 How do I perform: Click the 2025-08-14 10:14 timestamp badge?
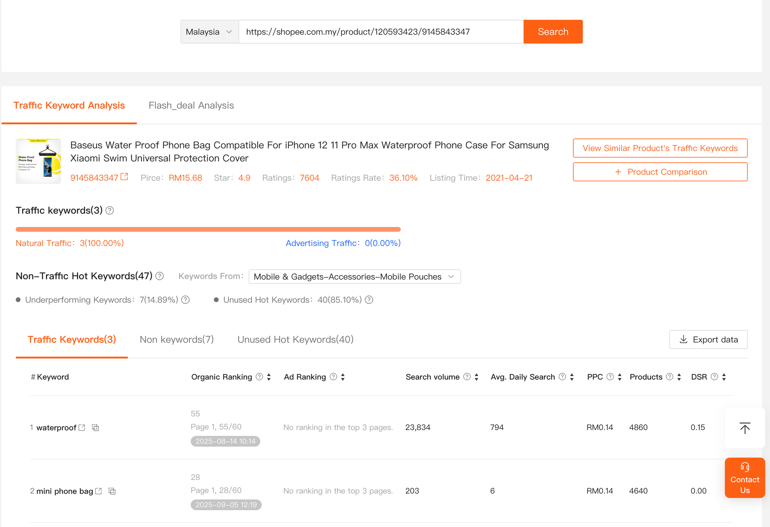click(226, 441)
